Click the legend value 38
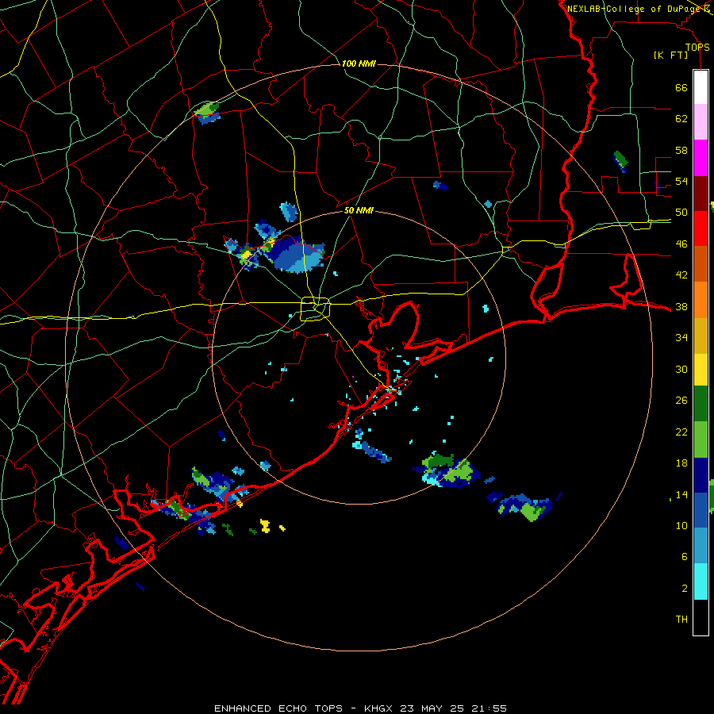 681,306
